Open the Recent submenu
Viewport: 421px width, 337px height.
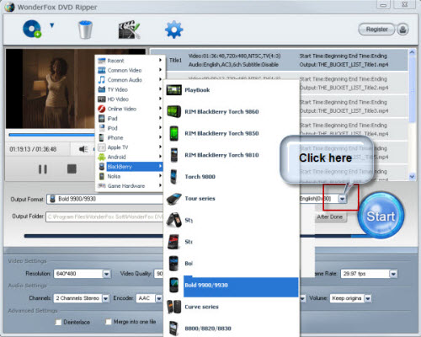tap(130, 61)
